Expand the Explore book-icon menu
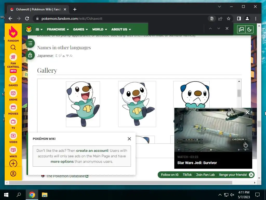The width and height of the screenshot is (266, 200). coord(39,29)
